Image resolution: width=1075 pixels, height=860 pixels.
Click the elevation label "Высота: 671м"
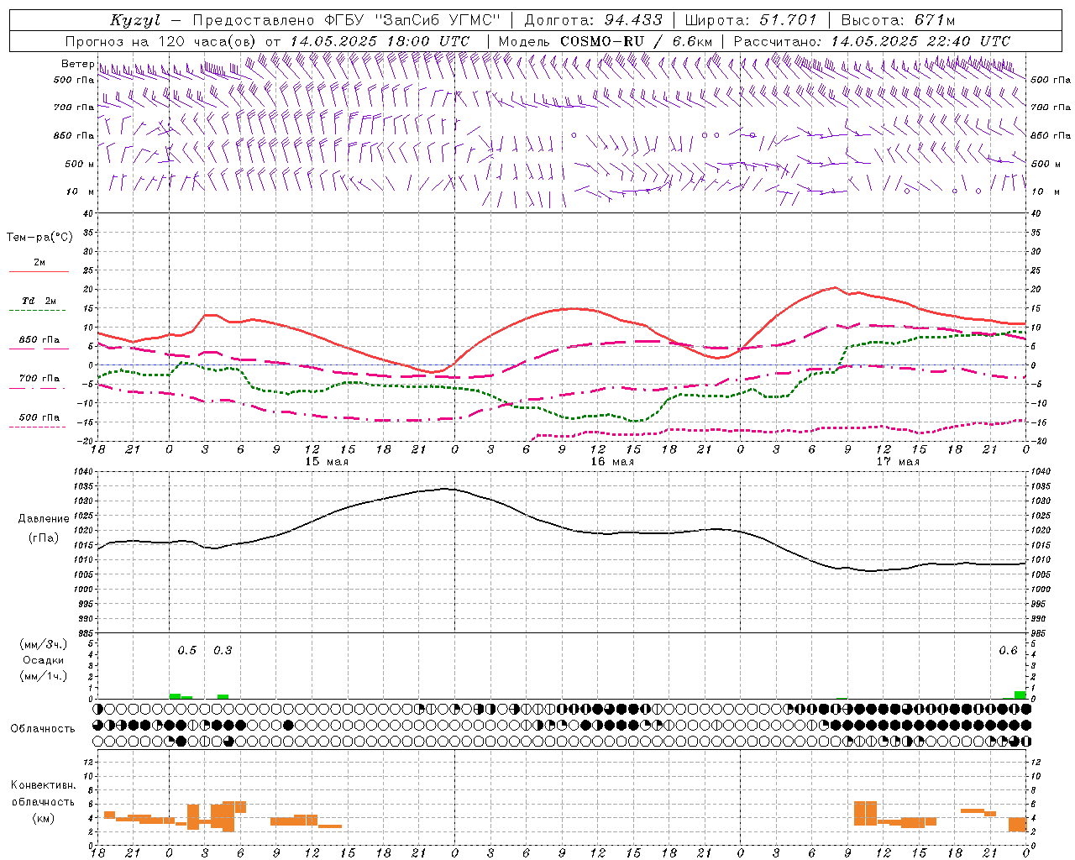click(x=898, y=20)
